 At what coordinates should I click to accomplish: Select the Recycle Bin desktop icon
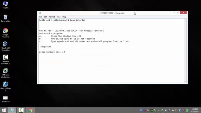[5, 19]
